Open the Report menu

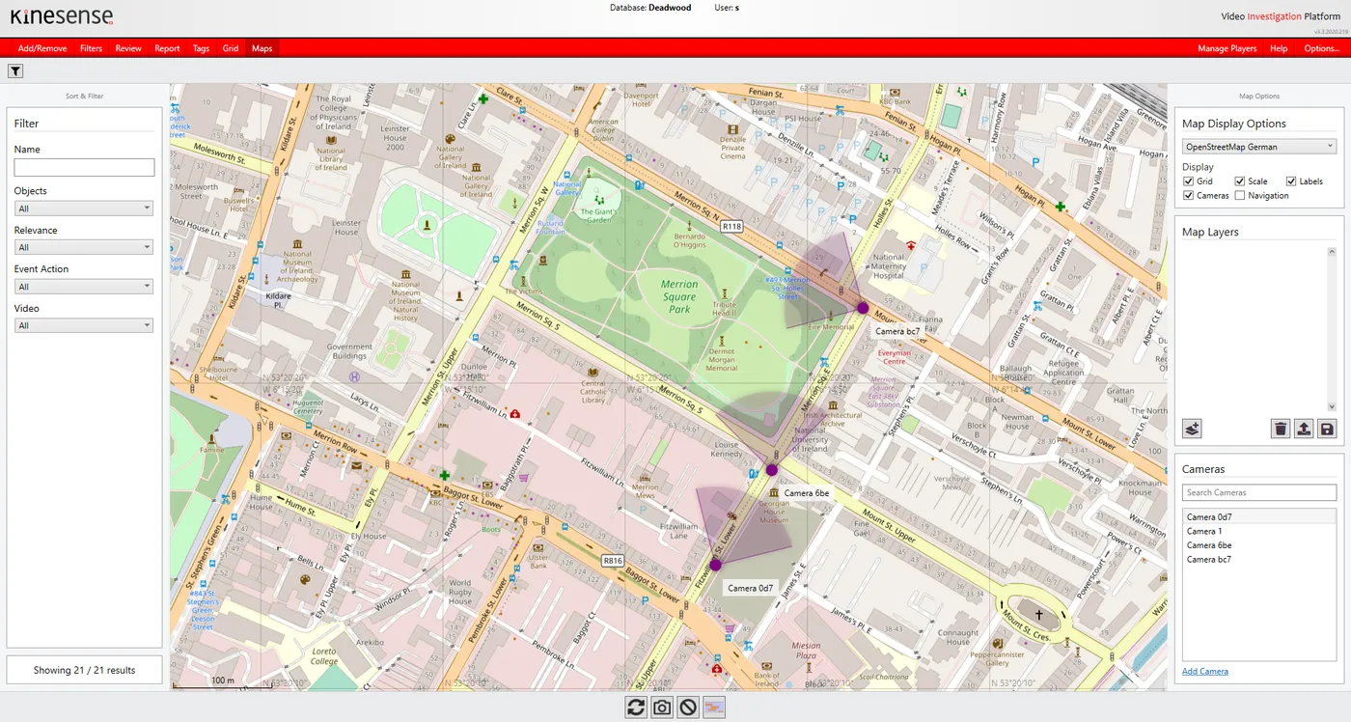click(x=167, y=48)
